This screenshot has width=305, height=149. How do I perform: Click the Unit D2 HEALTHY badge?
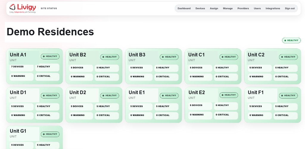(x=110, y=96)
